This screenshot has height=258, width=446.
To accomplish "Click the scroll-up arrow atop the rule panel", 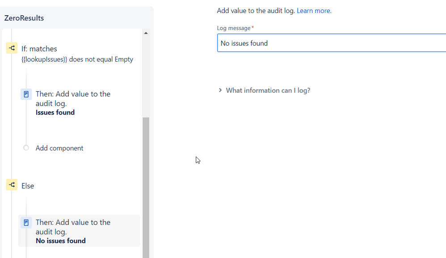I will click(145, 32).
